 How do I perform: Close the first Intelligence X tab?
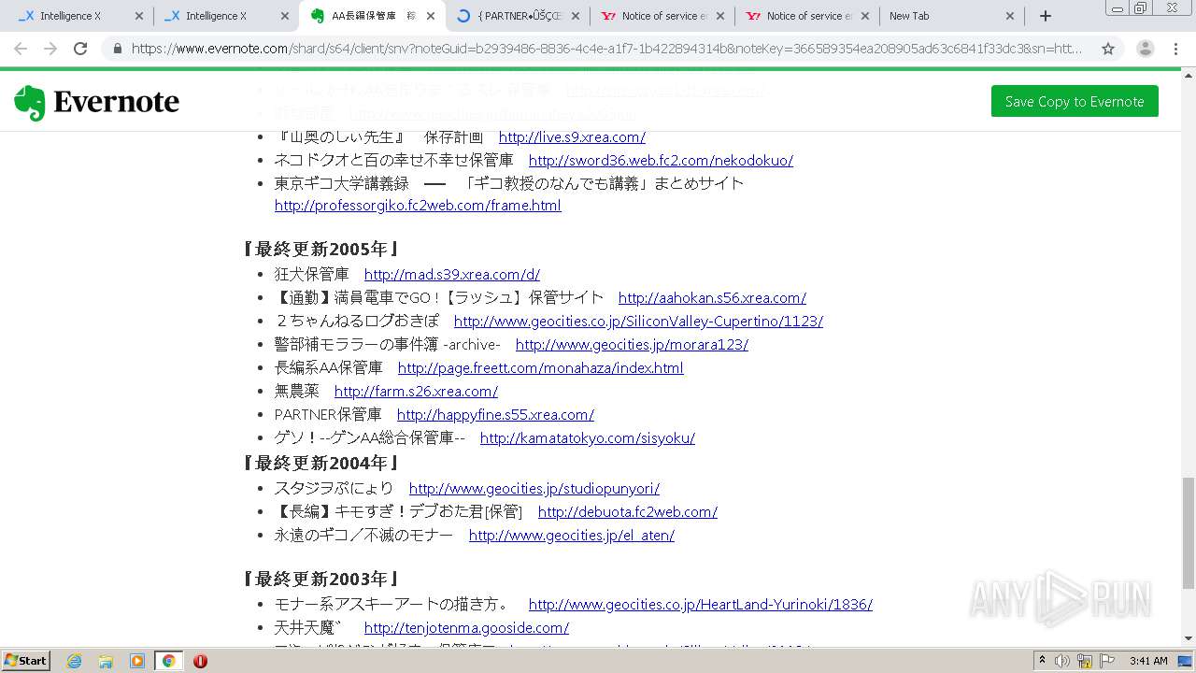click(x=139, y=16)
